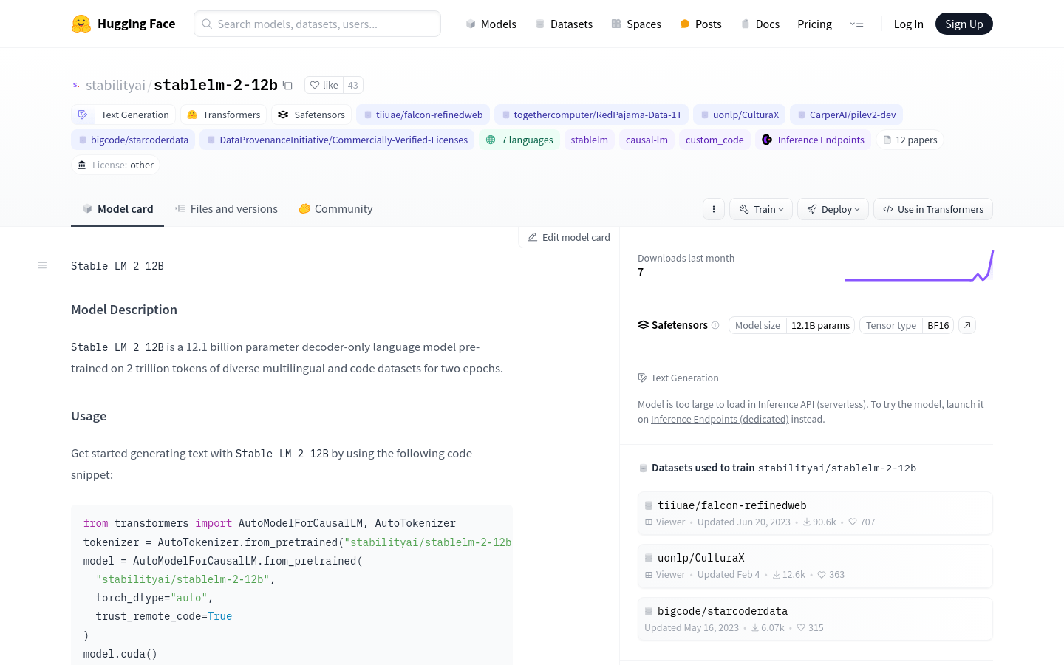Open the navigation more menu icon
The width and height of the screenshot is (1064, 665).
coord(857,24)
